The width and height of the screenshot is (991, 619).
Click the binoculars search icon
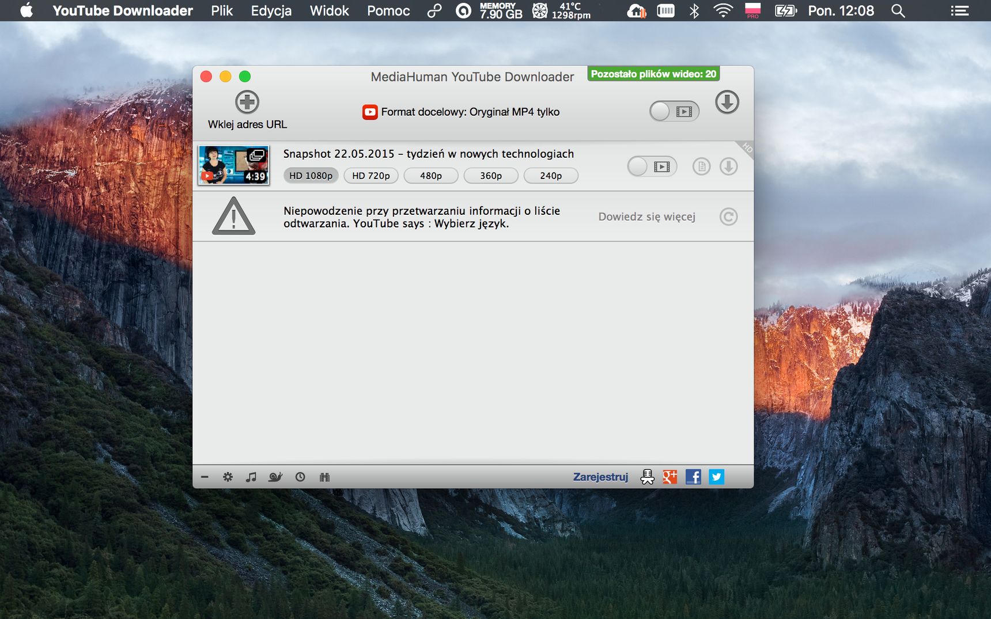[x=324, y=477]
